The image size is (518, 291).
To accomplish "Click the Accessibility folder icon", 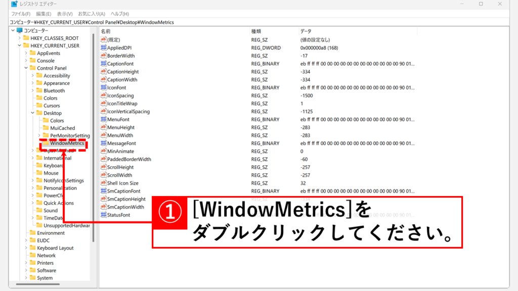I will [39, 76].
